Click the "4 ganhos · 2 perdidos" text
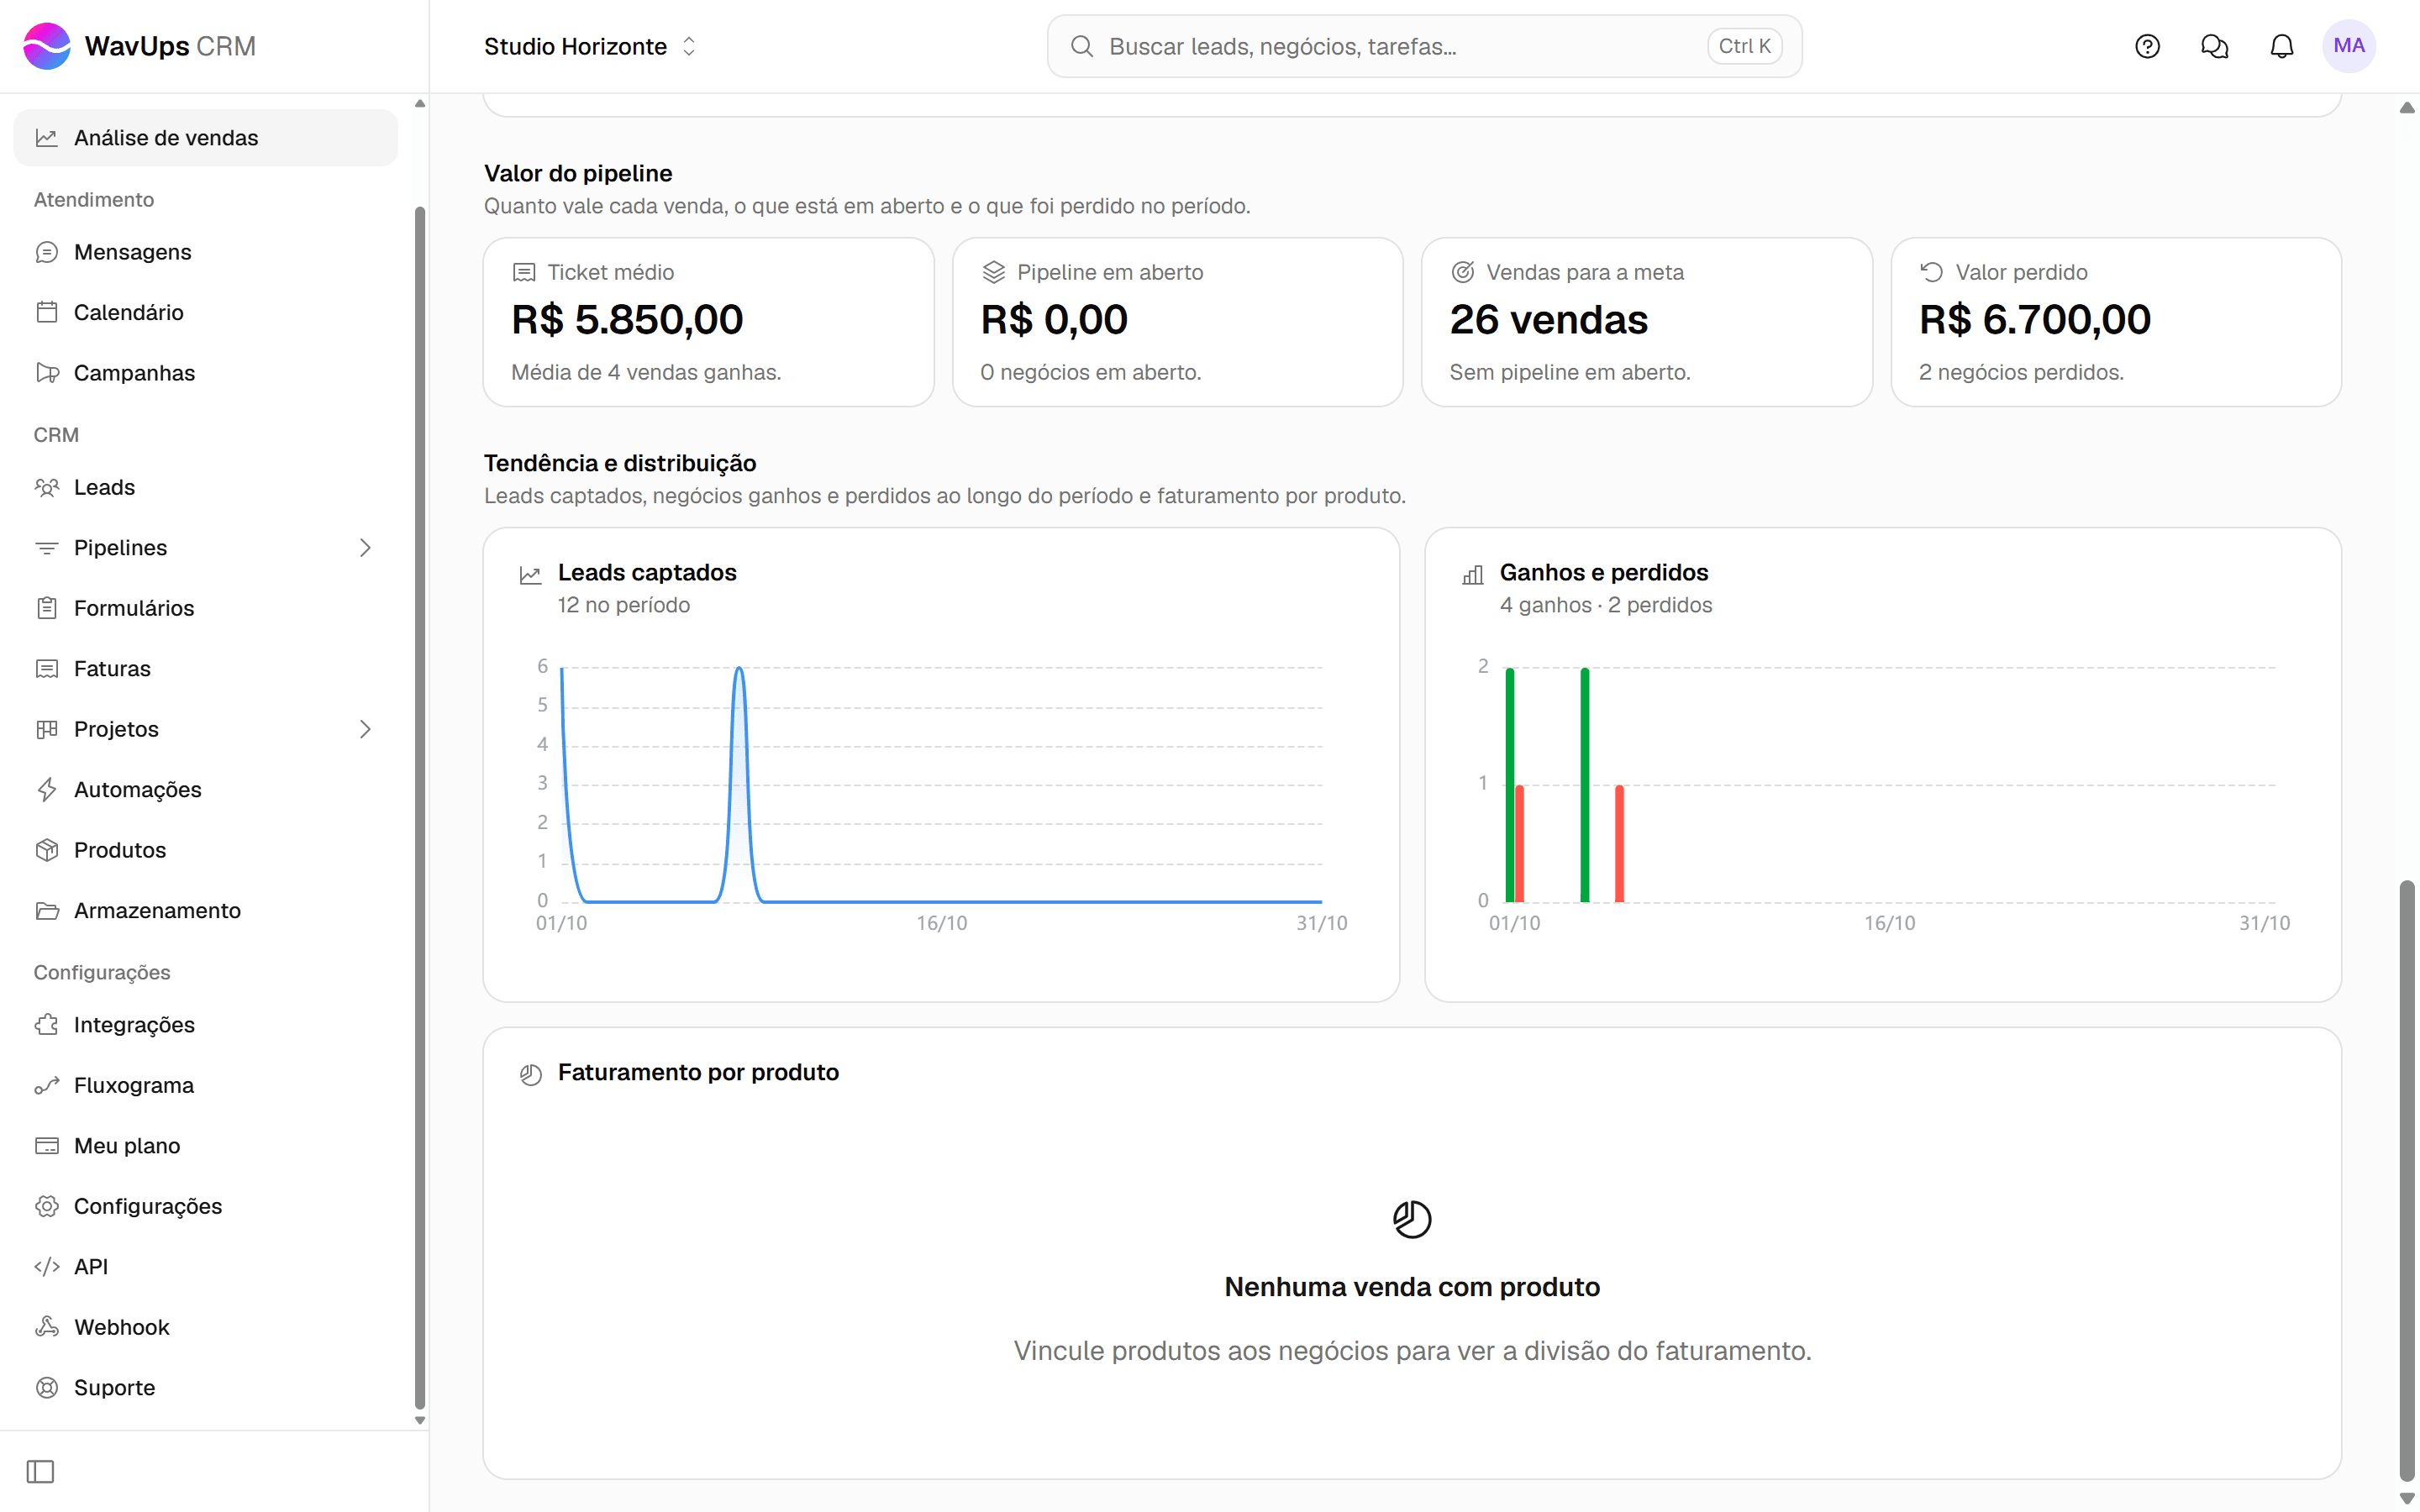 tap(1605, 605)
